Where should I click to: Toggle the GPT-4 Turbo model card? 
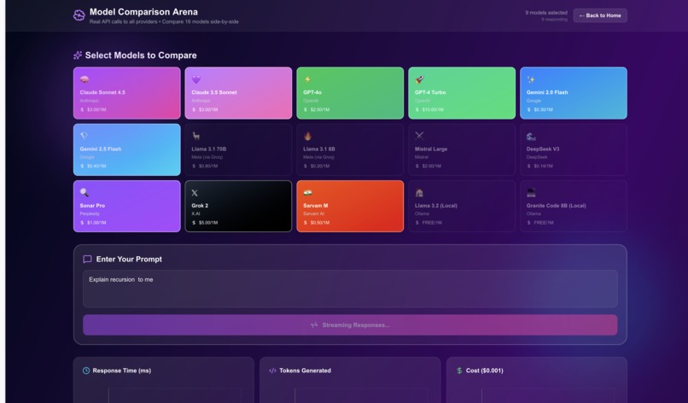click(x=462, y=93)
